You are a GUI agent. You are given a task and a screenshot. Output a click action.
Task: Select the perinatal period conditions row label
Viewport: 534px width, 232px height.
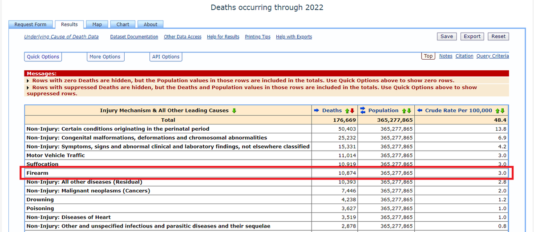117,129
